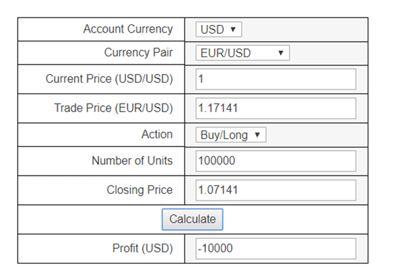Open the Buy/Long action dropdown
400x278 pixels.
[x=230, y=135]
